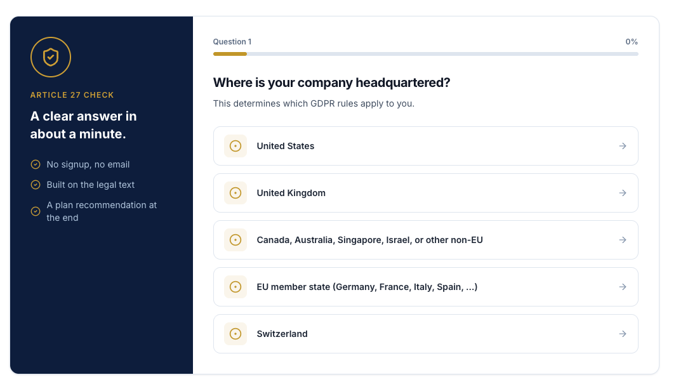The width and height of the screenshot is (676, 389).
Task: Click the shield logo in the sidebar
Action: (51, 57)
